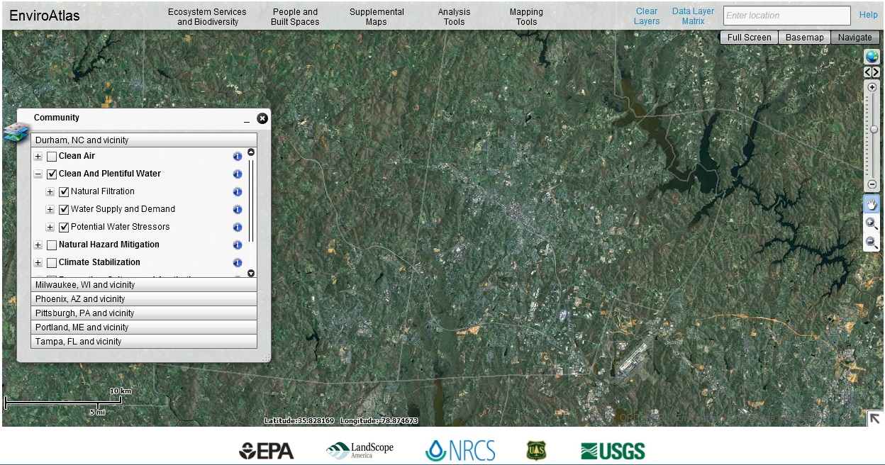Screen dimensions: 885x465
Task: Open Ecosystem Services and Biodiversity menu
Action: pyautogui.click(x=207, y=16)
